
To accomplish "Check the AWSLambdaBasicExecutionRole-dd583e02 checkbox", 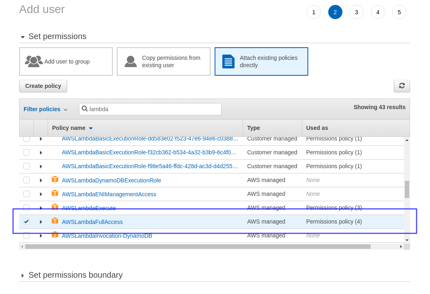I will pyautogui.click(x=26, y=139).
